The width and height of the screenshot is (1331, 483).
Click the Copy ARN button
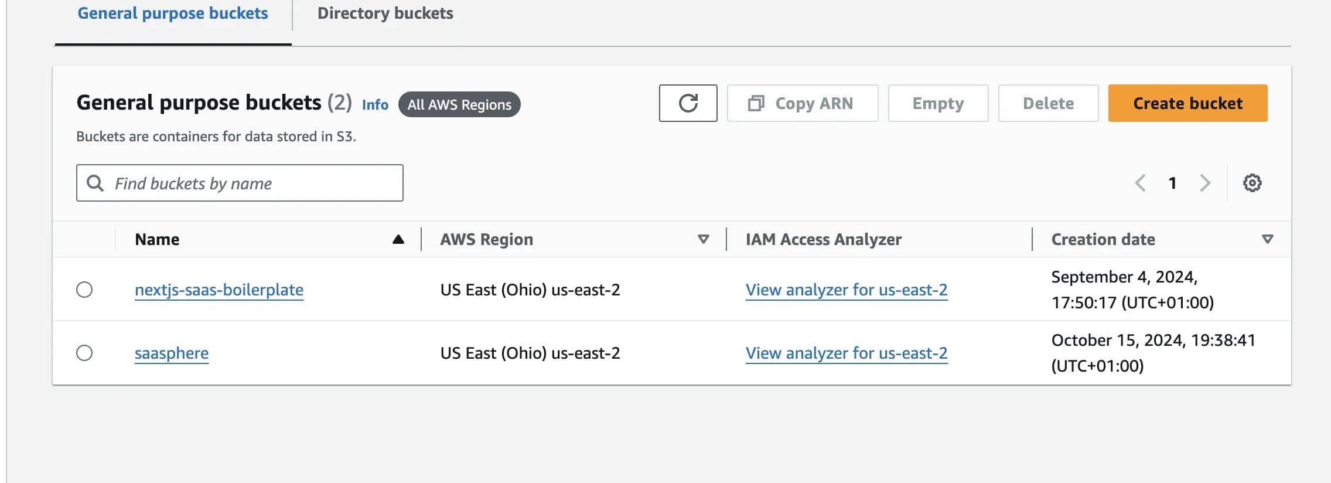click(x=803, y=103)
